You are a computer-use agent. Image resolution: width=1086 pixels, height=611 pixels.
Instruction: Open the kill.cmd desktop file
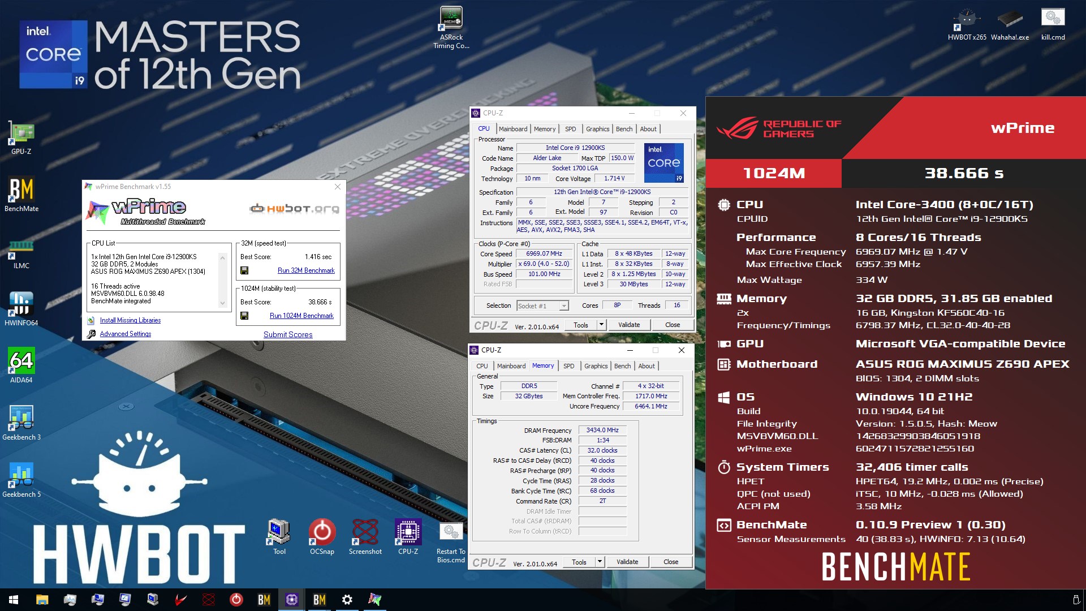[x=1053, y=25]
